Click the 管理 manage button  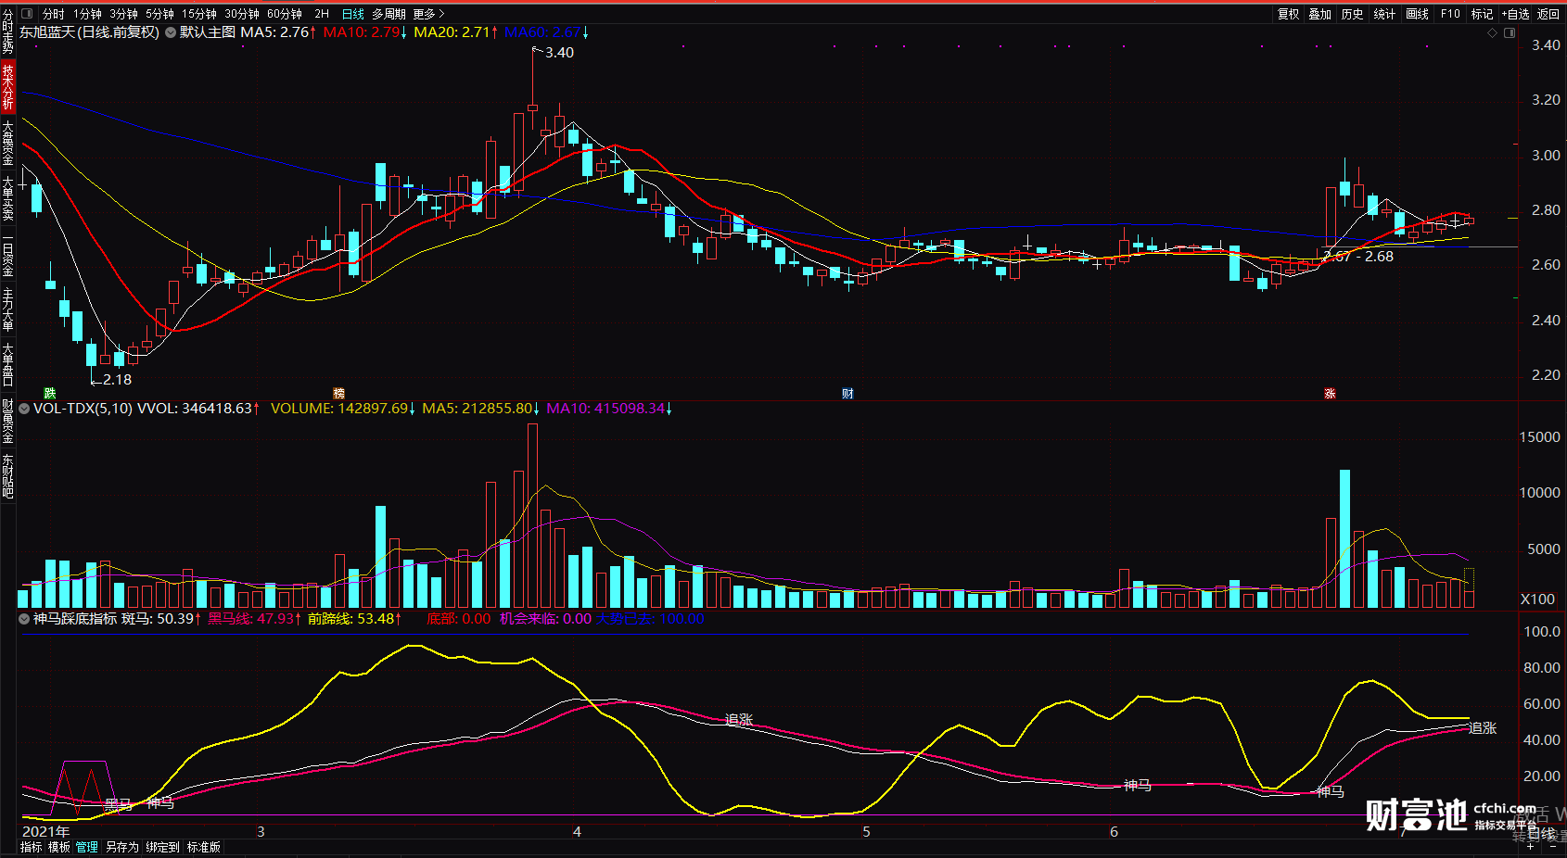point(87,847)
